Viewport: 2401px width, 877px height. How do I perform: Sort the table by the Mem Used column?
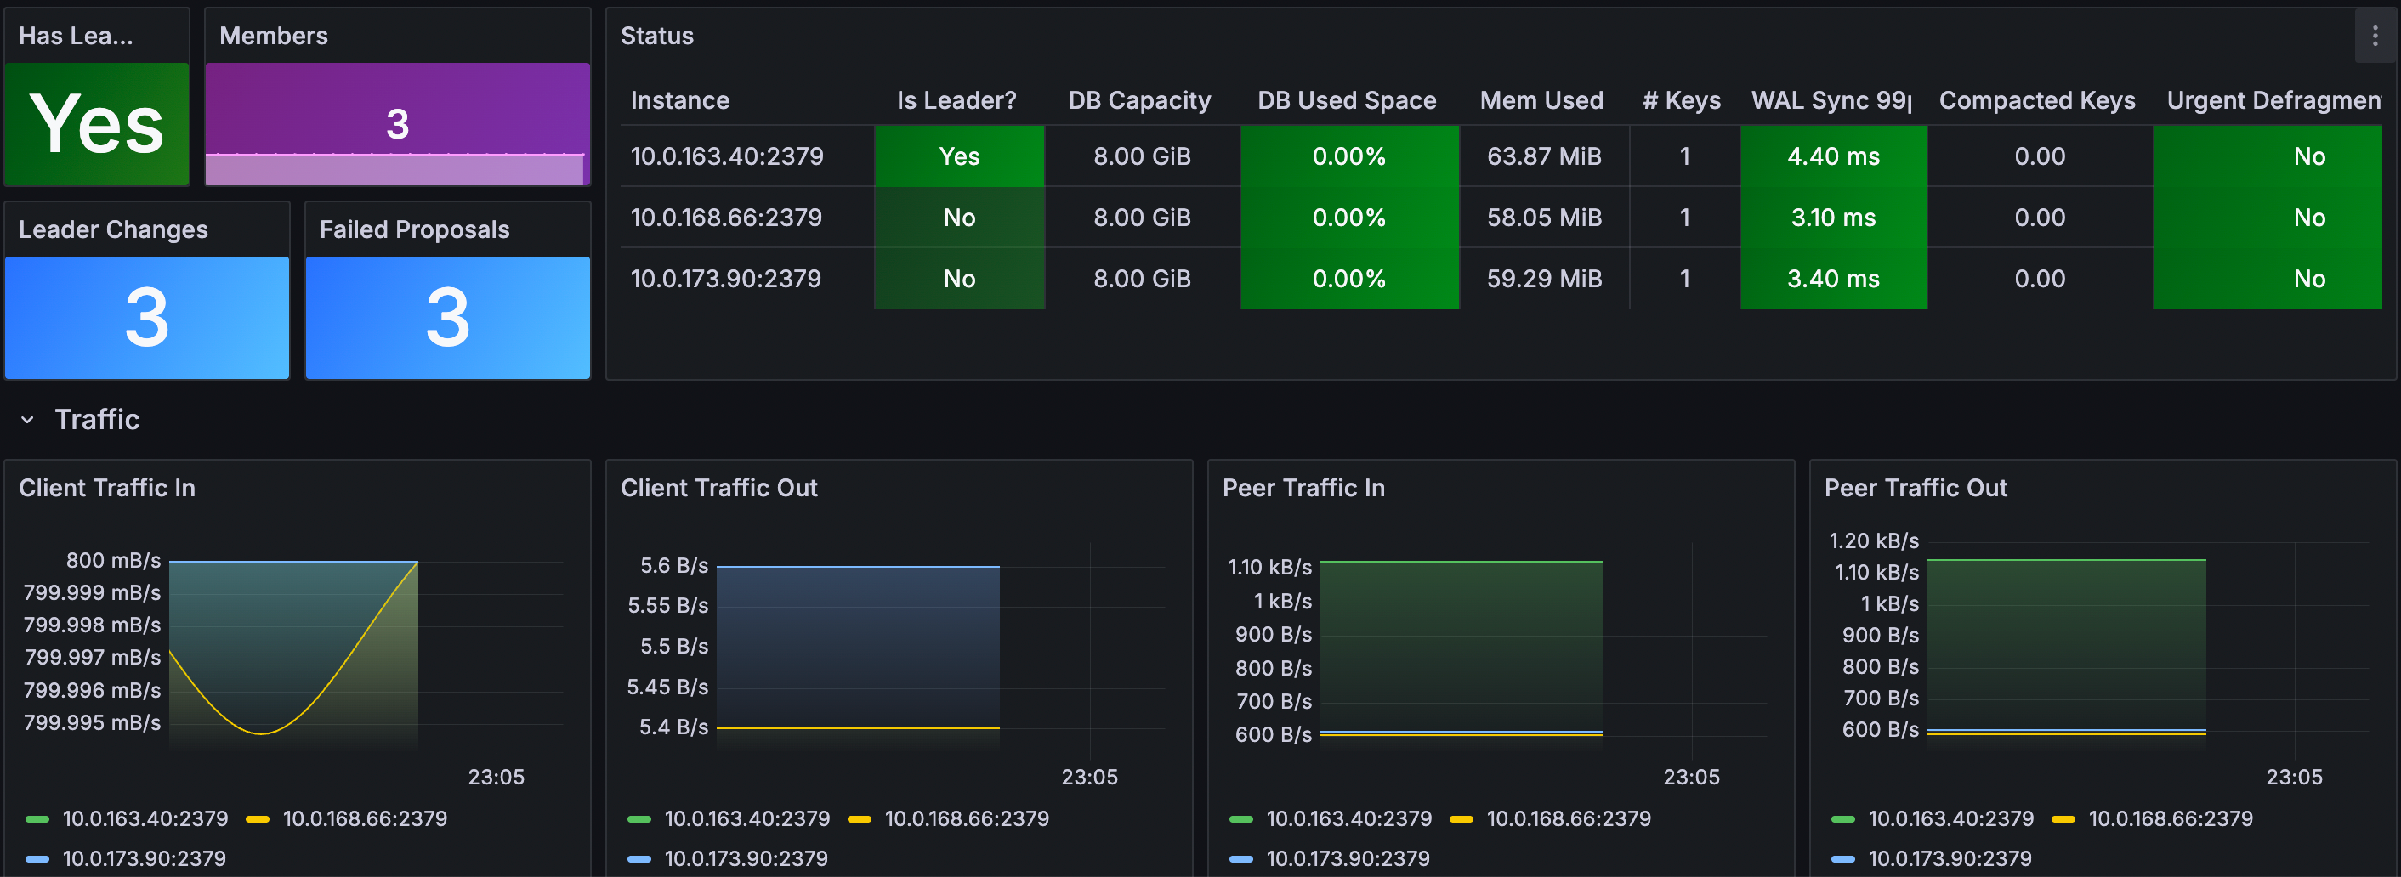(x=1541, y=99)
